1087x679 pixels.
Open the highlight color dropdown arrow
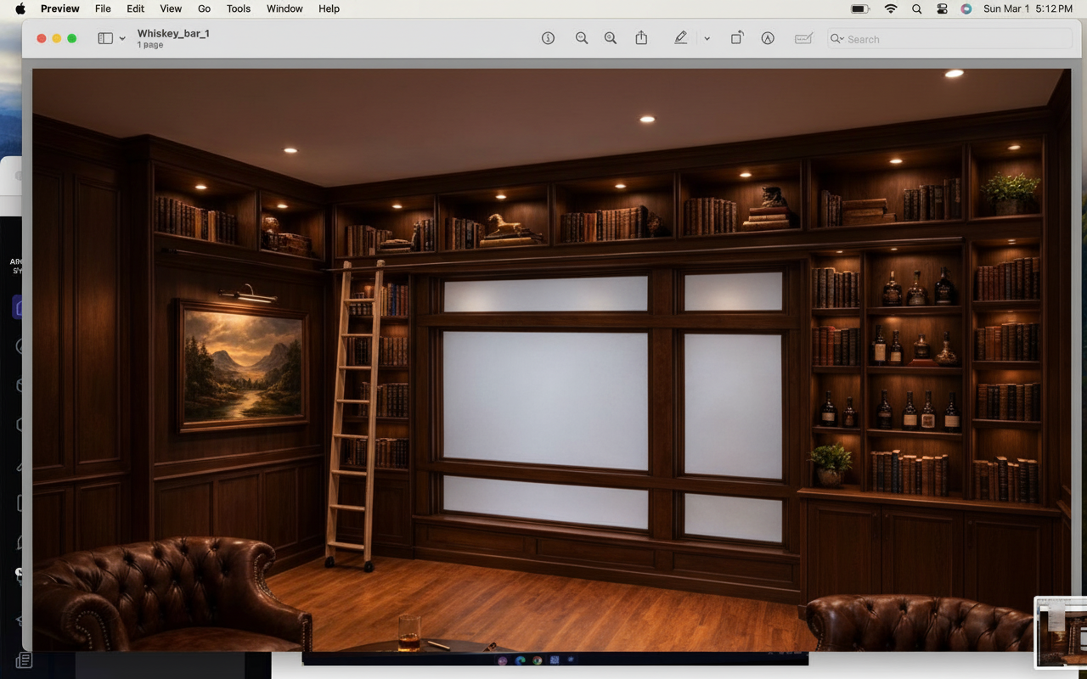coord(707,39)
